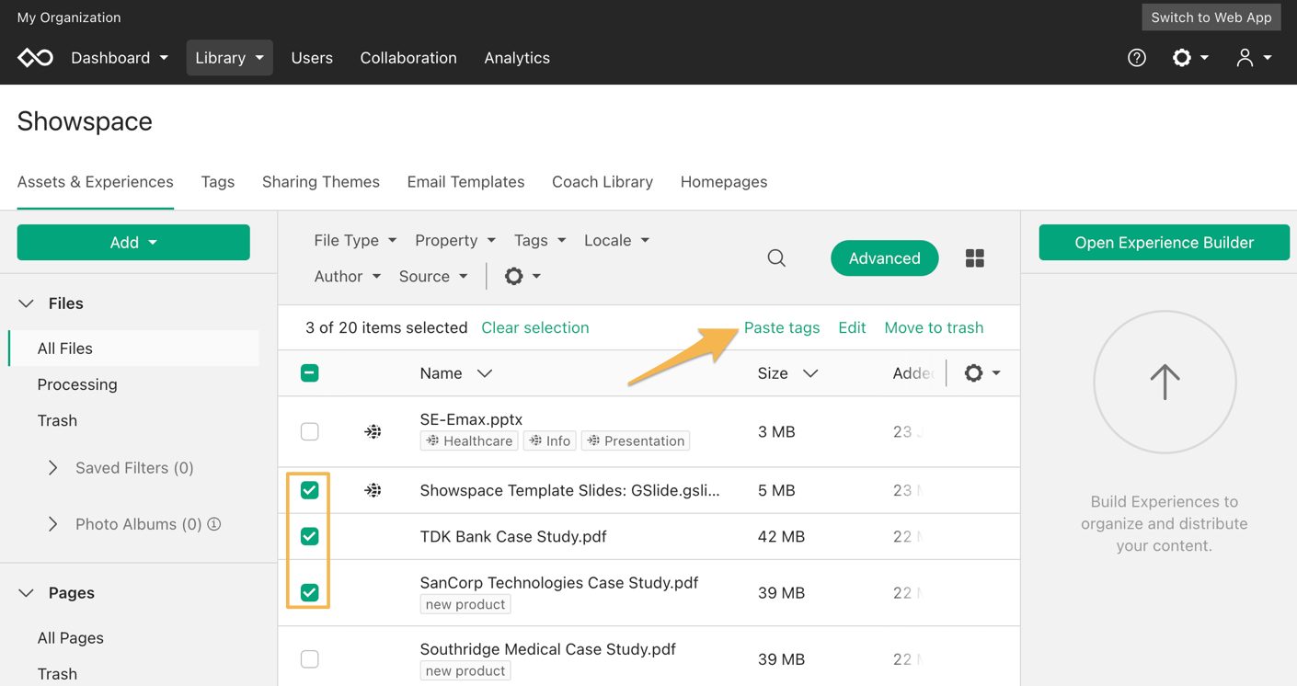This screenshot has width=1297, height=686.
Task: Collapse the Files section
Action: pyautogui.click(x=26, y=303)
